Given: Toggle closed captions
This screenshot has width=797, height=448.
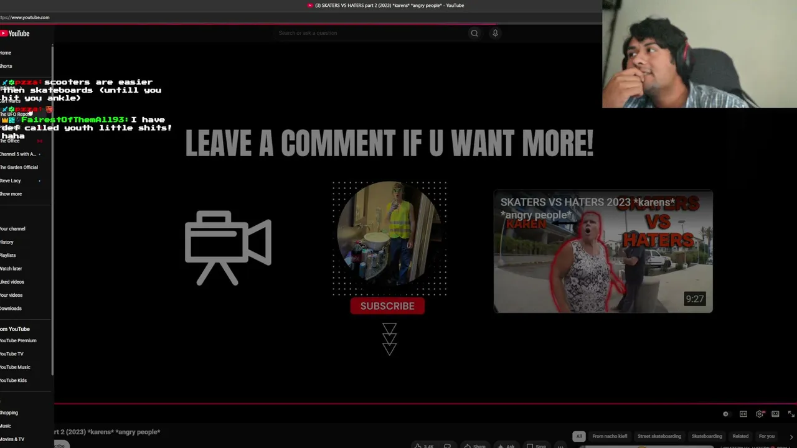Looking at the screenshot, I should (x=743, y=414).
